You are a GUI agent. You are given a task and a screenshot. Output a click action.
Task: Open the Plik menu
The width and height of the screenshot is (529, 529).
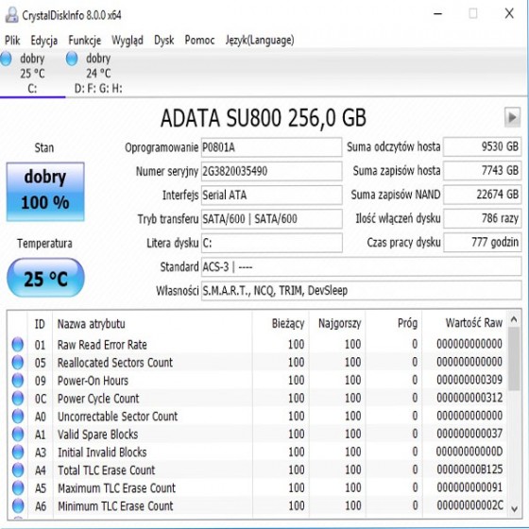12,40
